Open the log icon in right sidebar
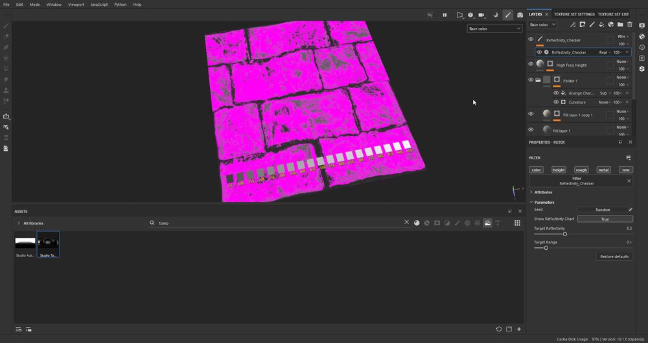Viewport: 648px width, 343px height. (642, 58)
